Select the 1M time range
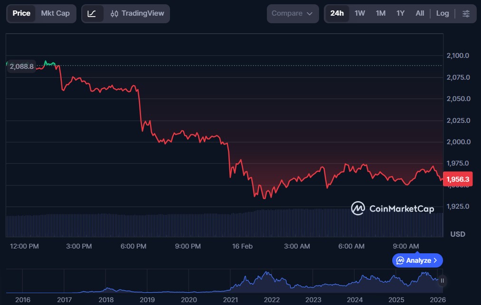Screen dimensions: 481x305 pos(380,13)
